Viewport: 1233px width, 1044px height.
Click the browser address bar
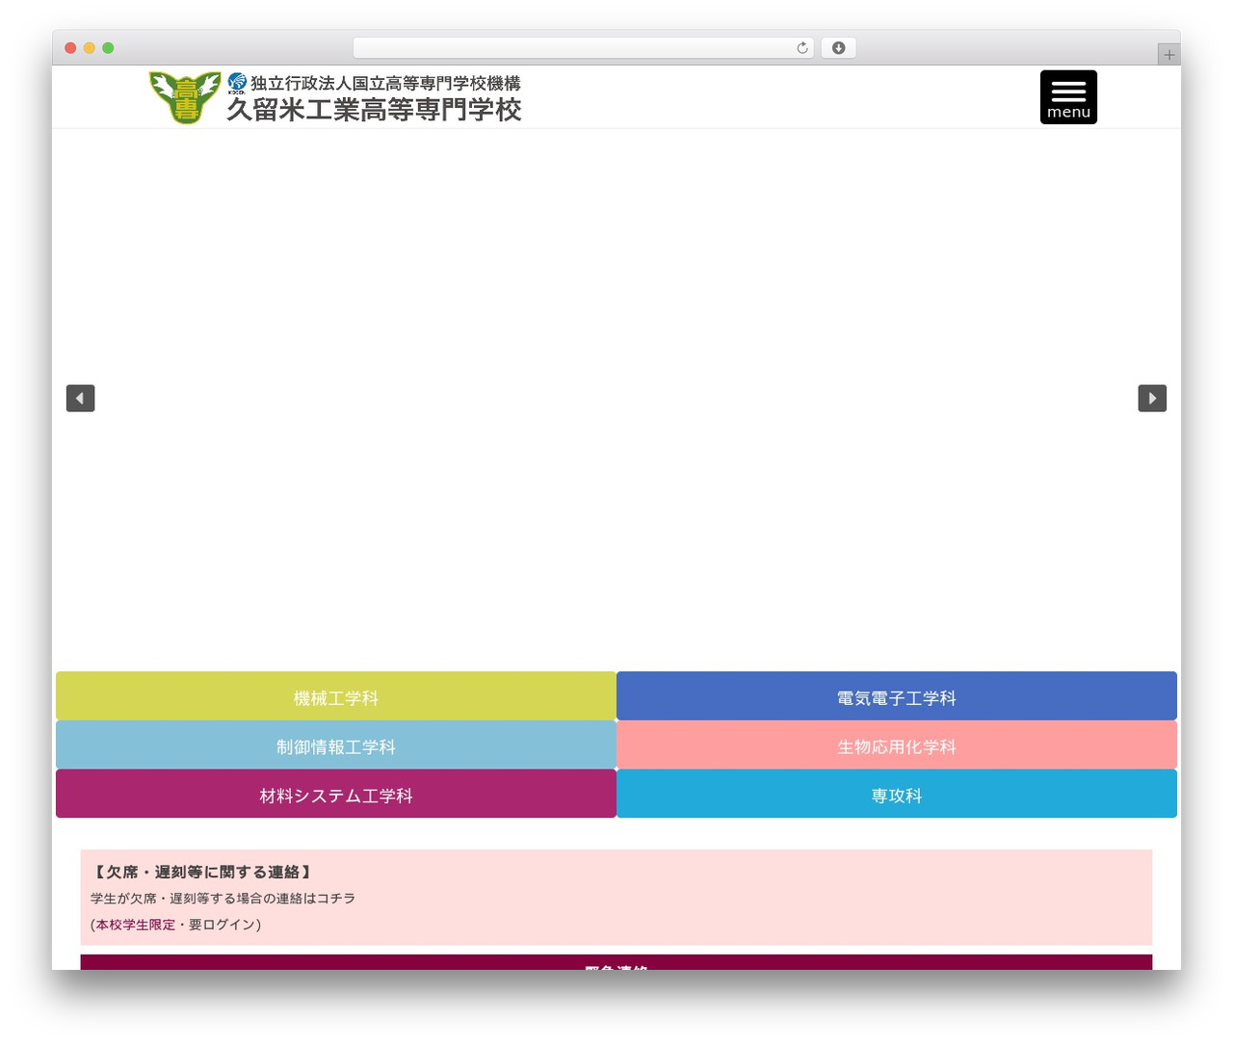[x=583, y=48]
